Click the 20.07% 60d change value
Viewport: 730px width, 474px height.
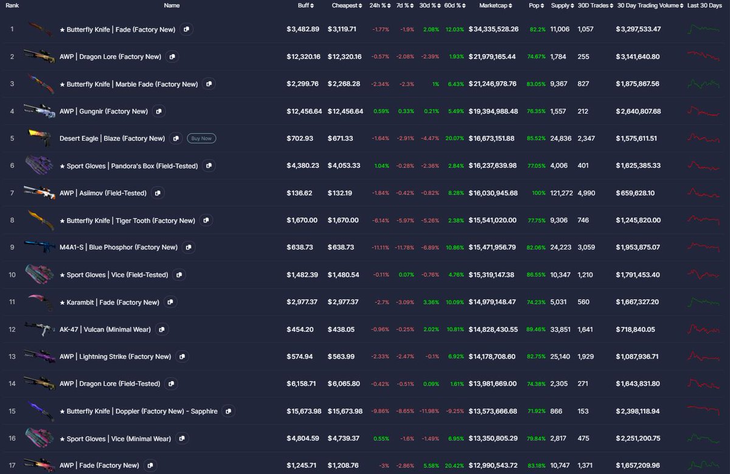tap(454, 139)
